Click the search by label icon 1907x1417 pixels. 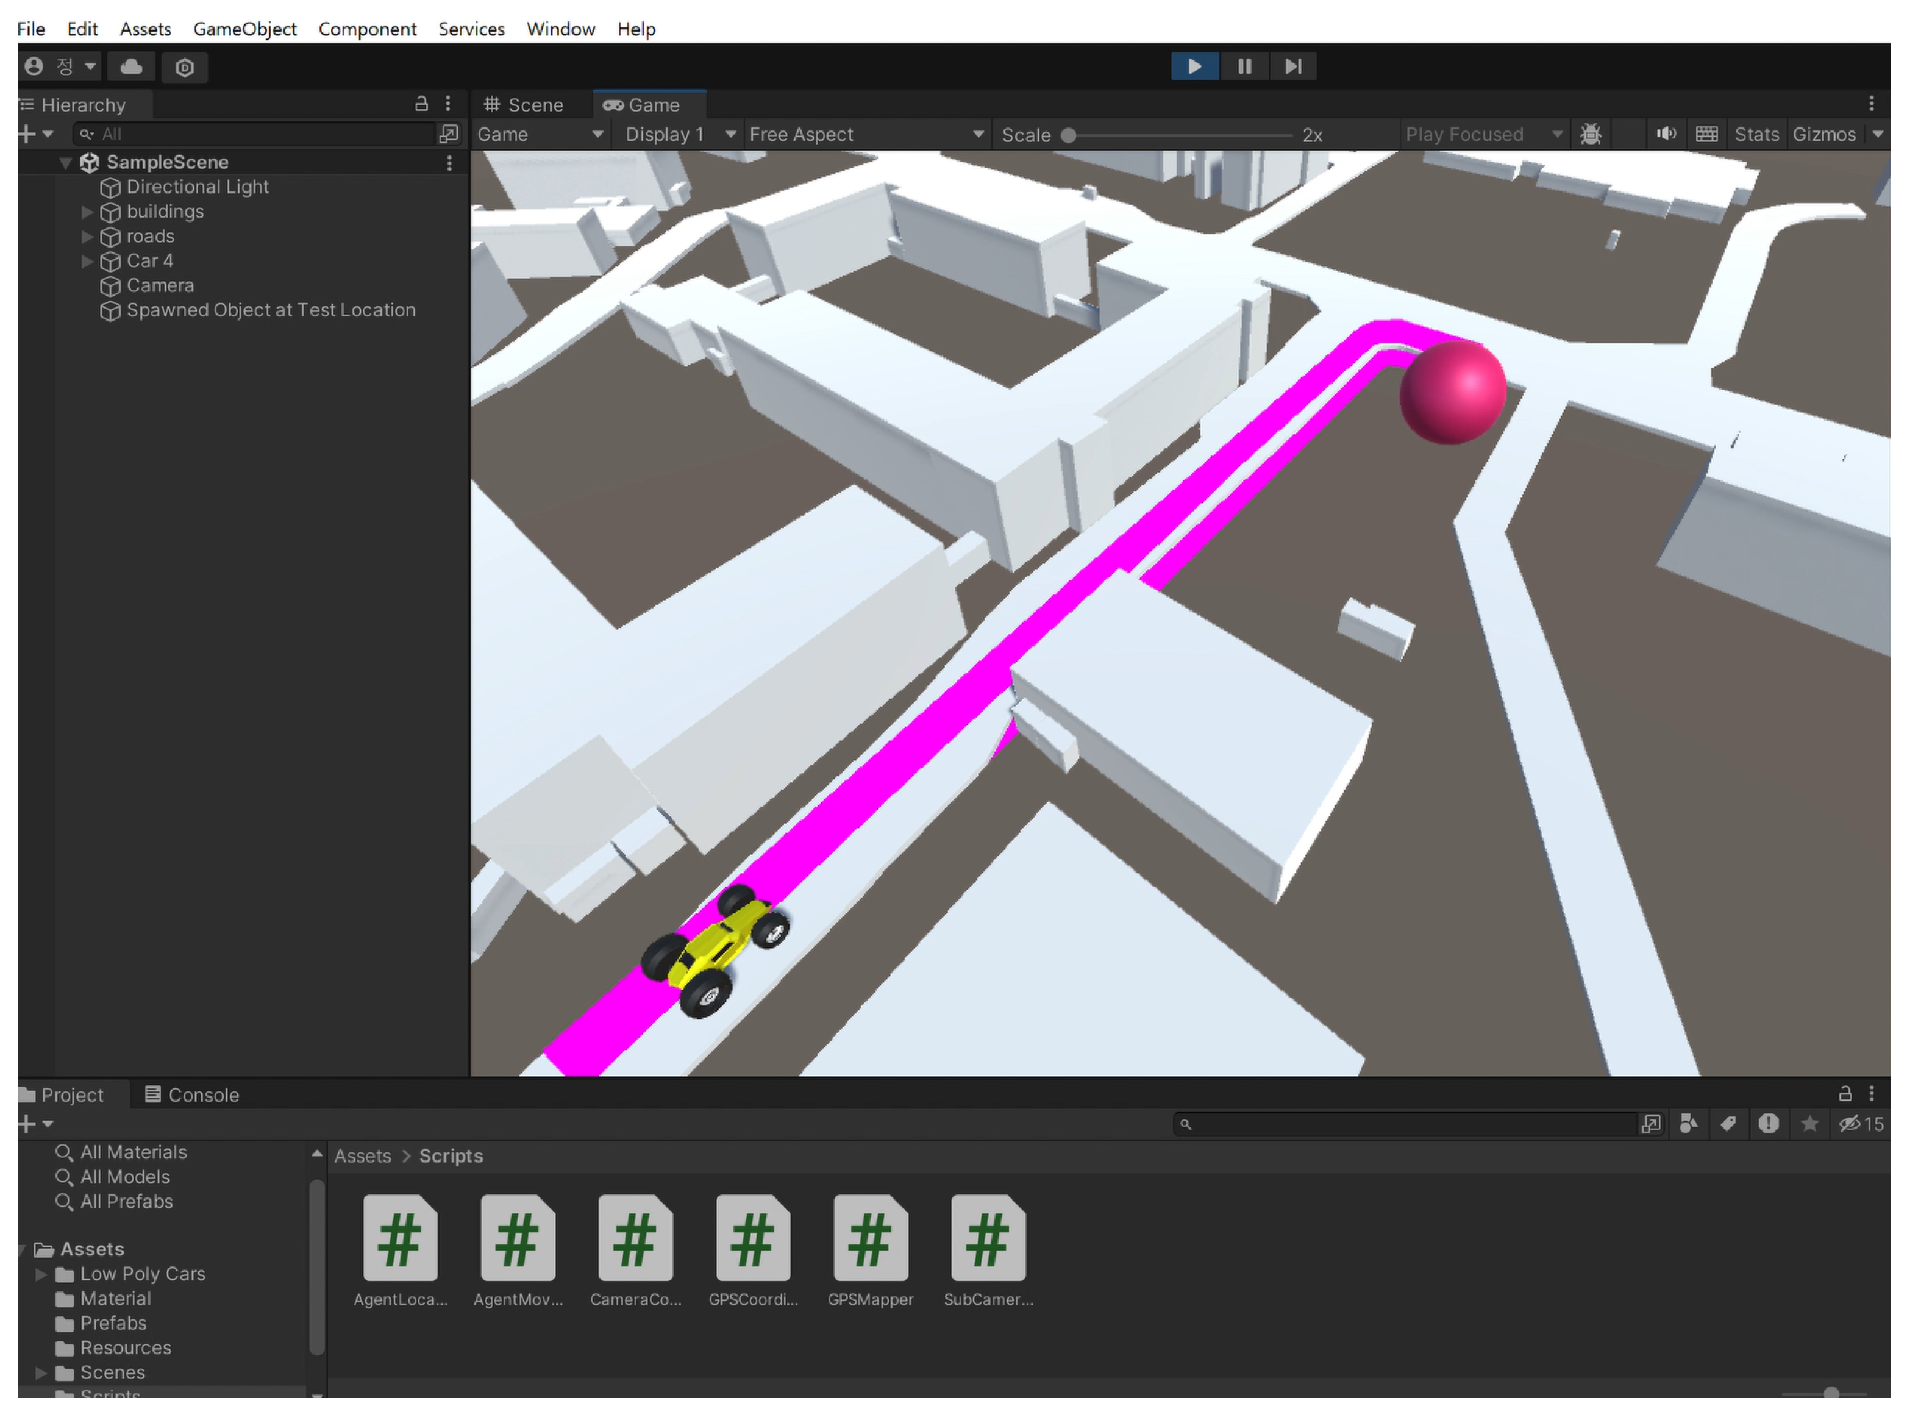click(x=1728, y=1124)
